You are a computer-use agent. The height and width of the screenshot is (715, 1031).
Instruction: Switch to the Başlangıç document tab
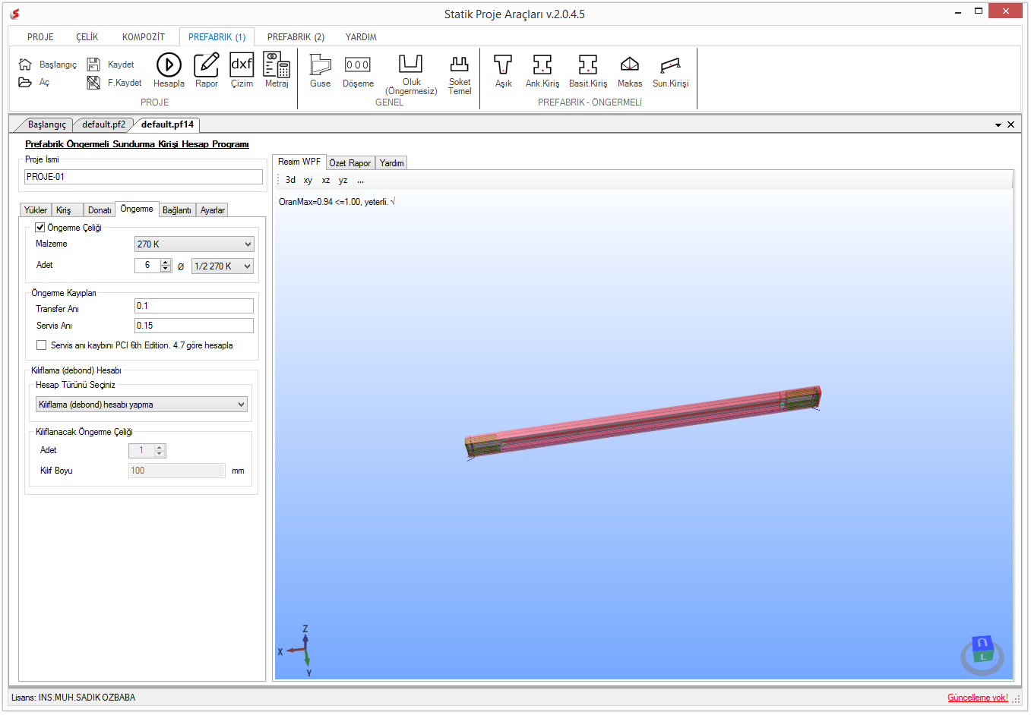click(x=46, y=124)
